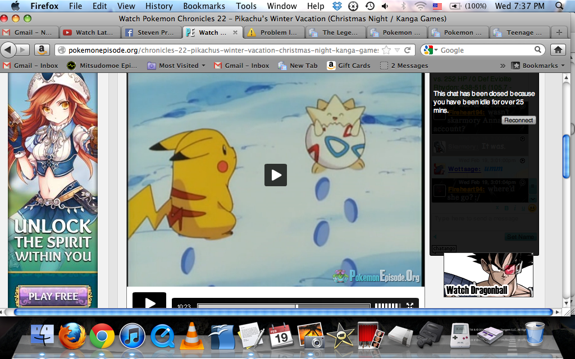The image size is (575, 359).
Task: Switch to the Watch Later YouTube tab
Action: coord(90,32)
